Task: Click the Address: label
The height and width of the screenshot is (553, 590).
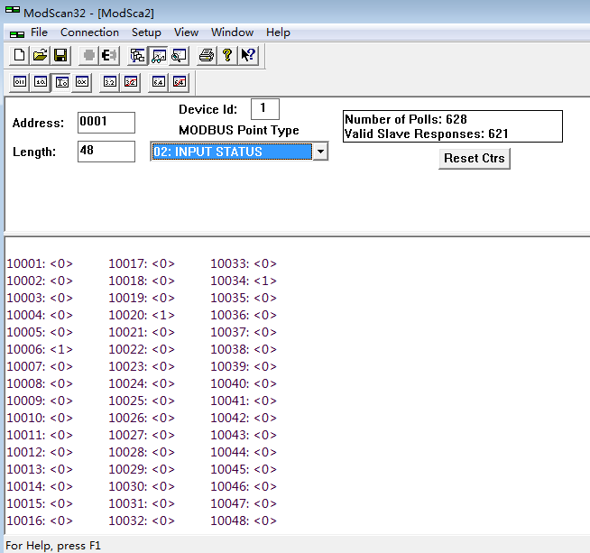Action: click(x=39, y=123)
